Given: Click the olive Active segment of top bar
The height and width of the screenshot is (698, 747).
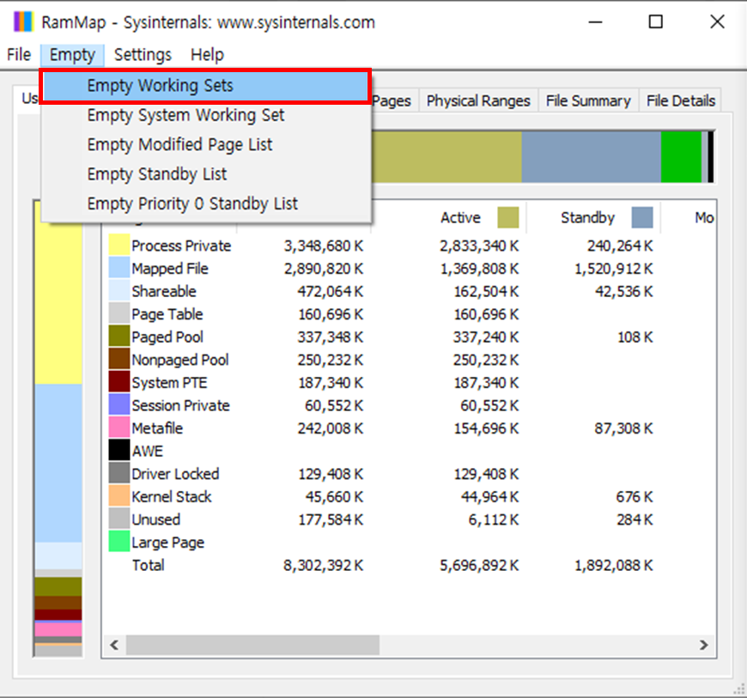Looking at the screenshot, I should click(446, 157).
